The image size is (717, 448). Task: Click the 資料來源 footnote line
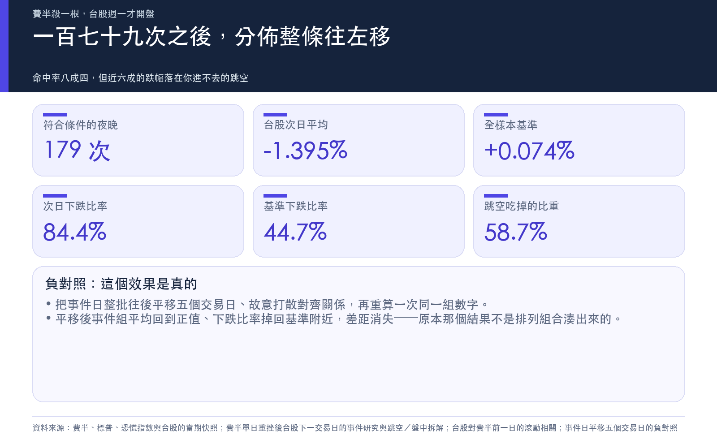pyautogui.click(x=355, y=428)
